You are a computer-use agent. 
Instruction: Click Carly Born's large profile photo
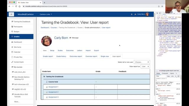tap(47, 41)
